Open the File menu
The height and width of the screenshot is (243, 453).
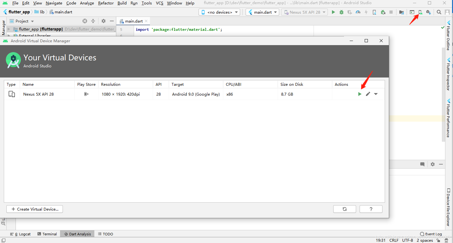tap(15, 3)
